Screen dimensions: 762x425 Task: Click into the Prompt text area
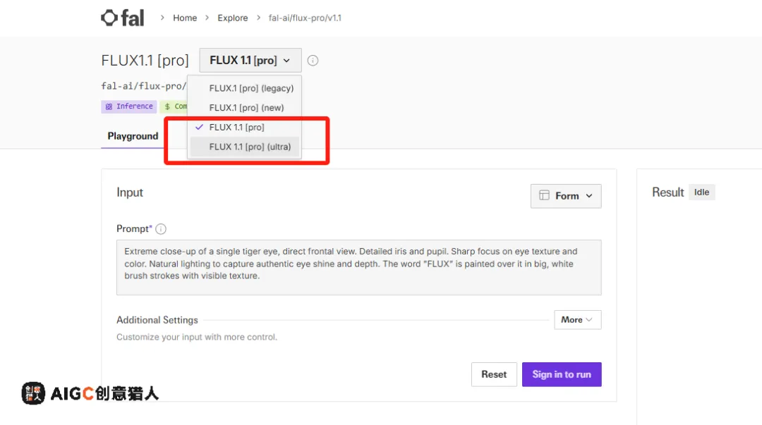pyautogui.click(x=358, y=267)
